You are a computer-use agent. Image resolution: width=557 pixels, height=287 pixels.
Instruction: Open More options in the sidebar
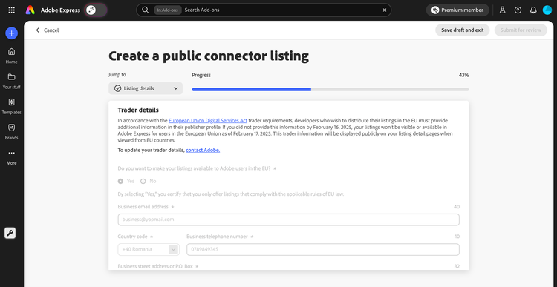(11, 157)
